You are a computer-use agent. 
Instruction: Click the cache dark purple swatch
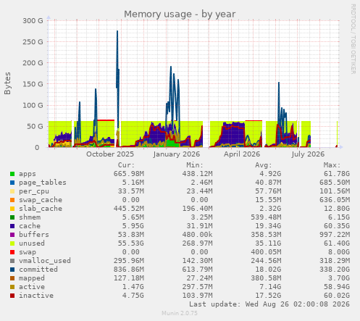[x=12, y=226]
